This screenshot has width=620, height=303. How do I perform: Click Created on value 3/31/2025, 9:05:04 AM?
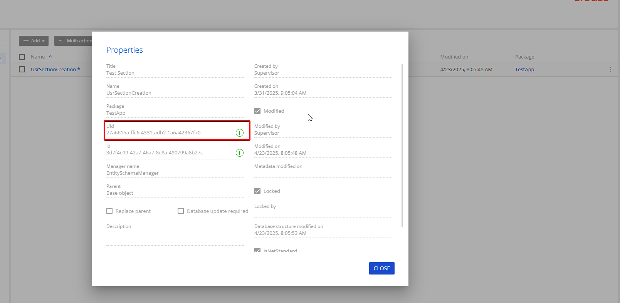pyautogui.click(x=281, y=93)
